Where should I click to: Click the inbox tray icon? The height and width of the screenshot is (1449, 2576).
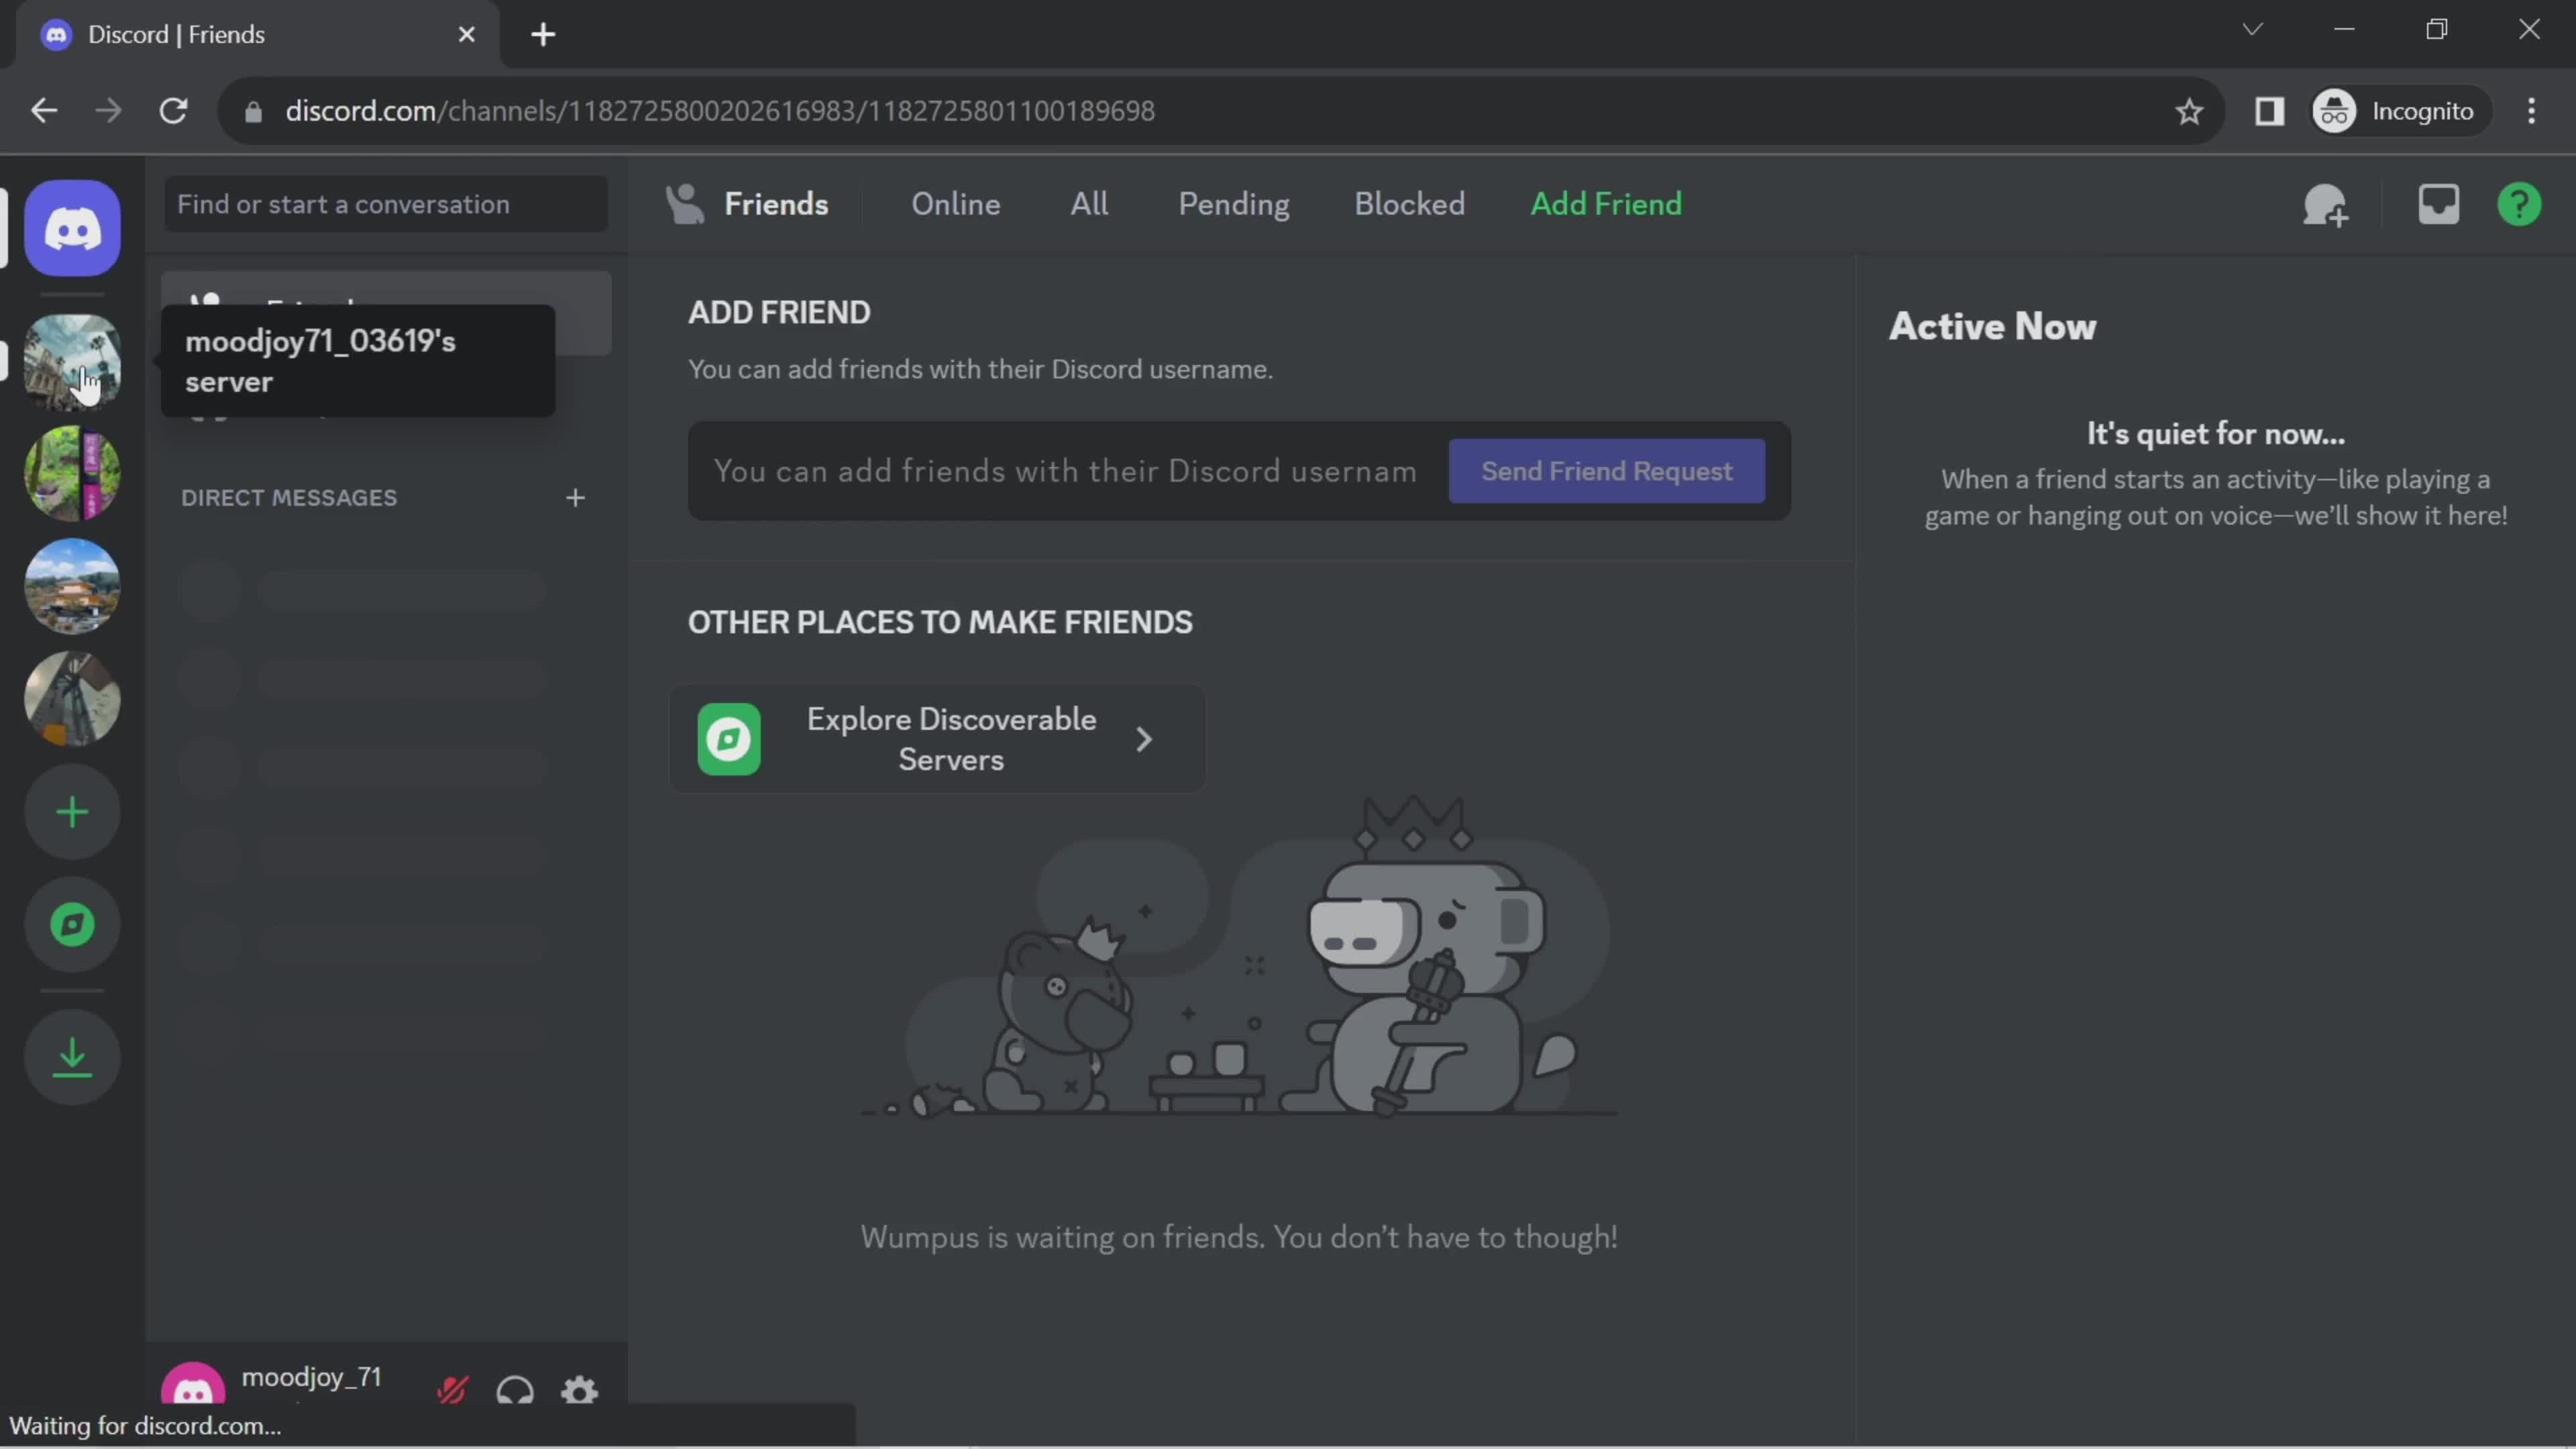pos(2438,202)
